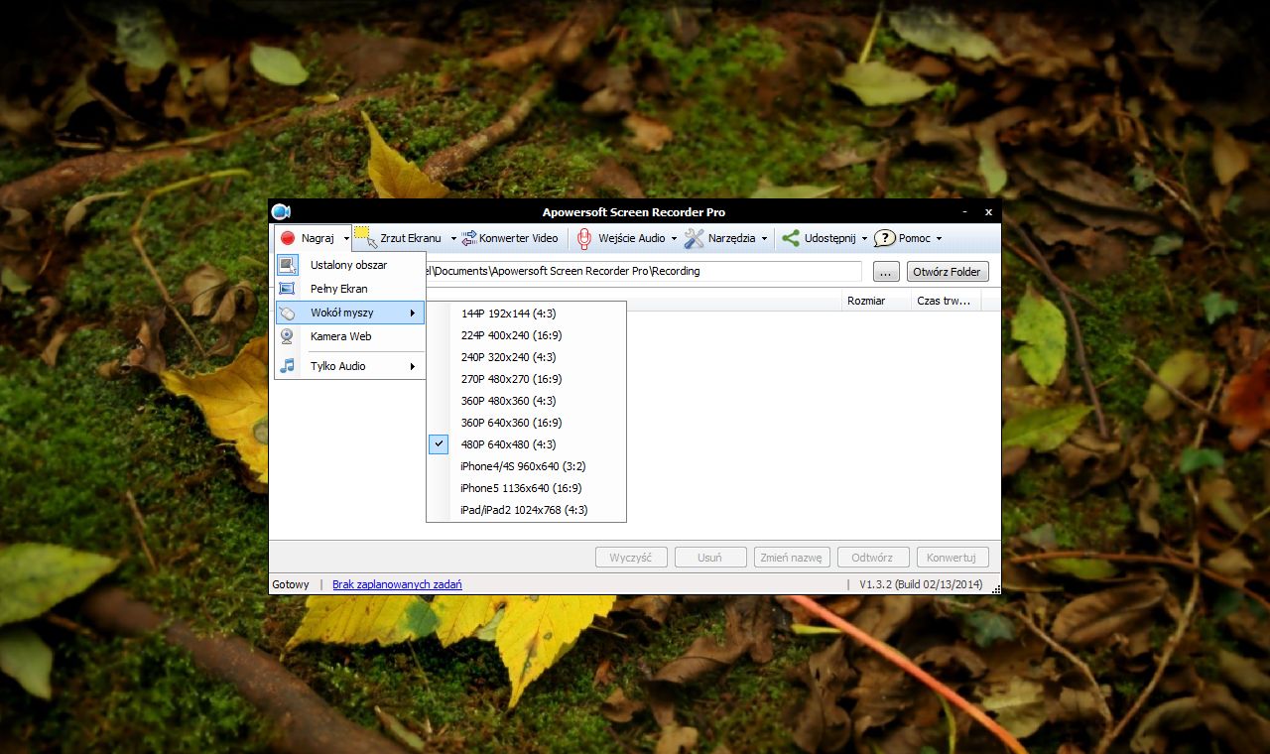Select iPhone5 1136x640 (16:9) preset
1270x754 pixels.
coord(527,488)
